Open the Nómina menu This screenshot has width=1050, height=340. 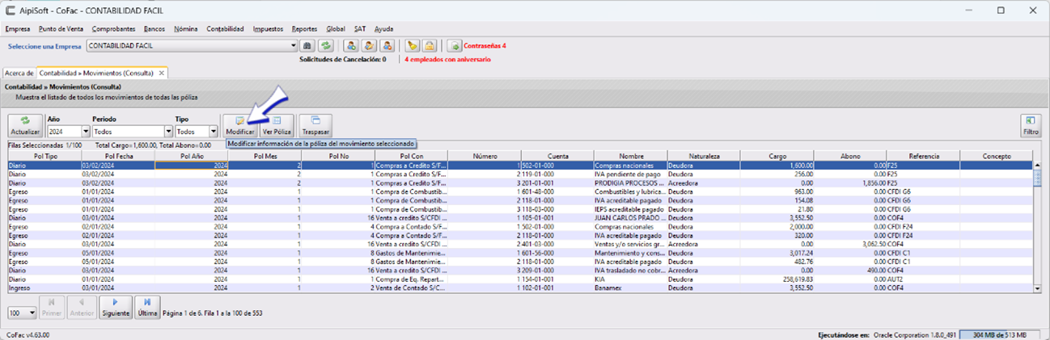[x=185, y=28]
